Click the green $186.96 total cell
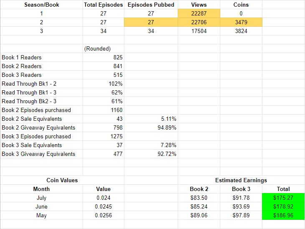305x229 pixels. click(x=283, y=215)
